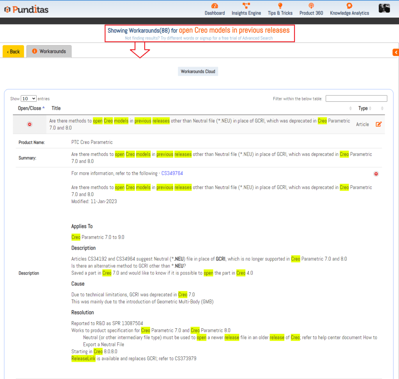Click the Workarounds Cloud button
399x379 pixels.
pyautogui.click(x=198, y=71)
